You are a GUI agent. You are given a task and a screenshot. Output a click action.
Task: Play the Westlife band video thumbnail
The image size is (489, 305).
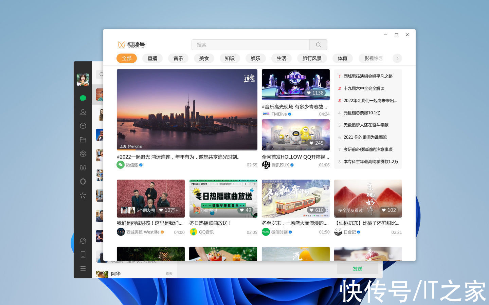pyautogui.click(x=151, y=199)
